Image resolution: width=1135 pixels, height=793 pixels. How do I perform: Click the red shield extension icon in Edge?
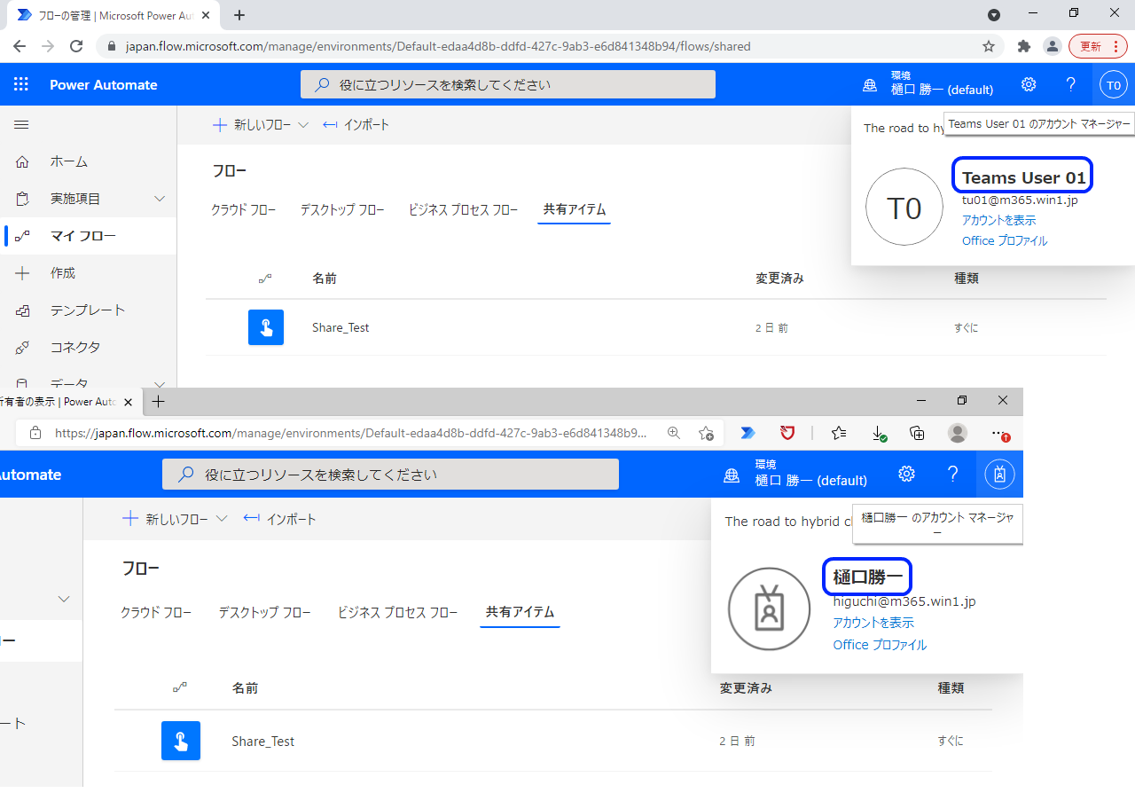coord(787,433)
